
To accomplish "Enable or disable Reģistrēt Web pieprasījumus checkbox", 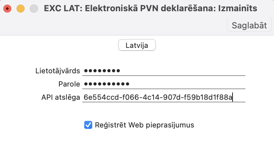I will [88, 125].
